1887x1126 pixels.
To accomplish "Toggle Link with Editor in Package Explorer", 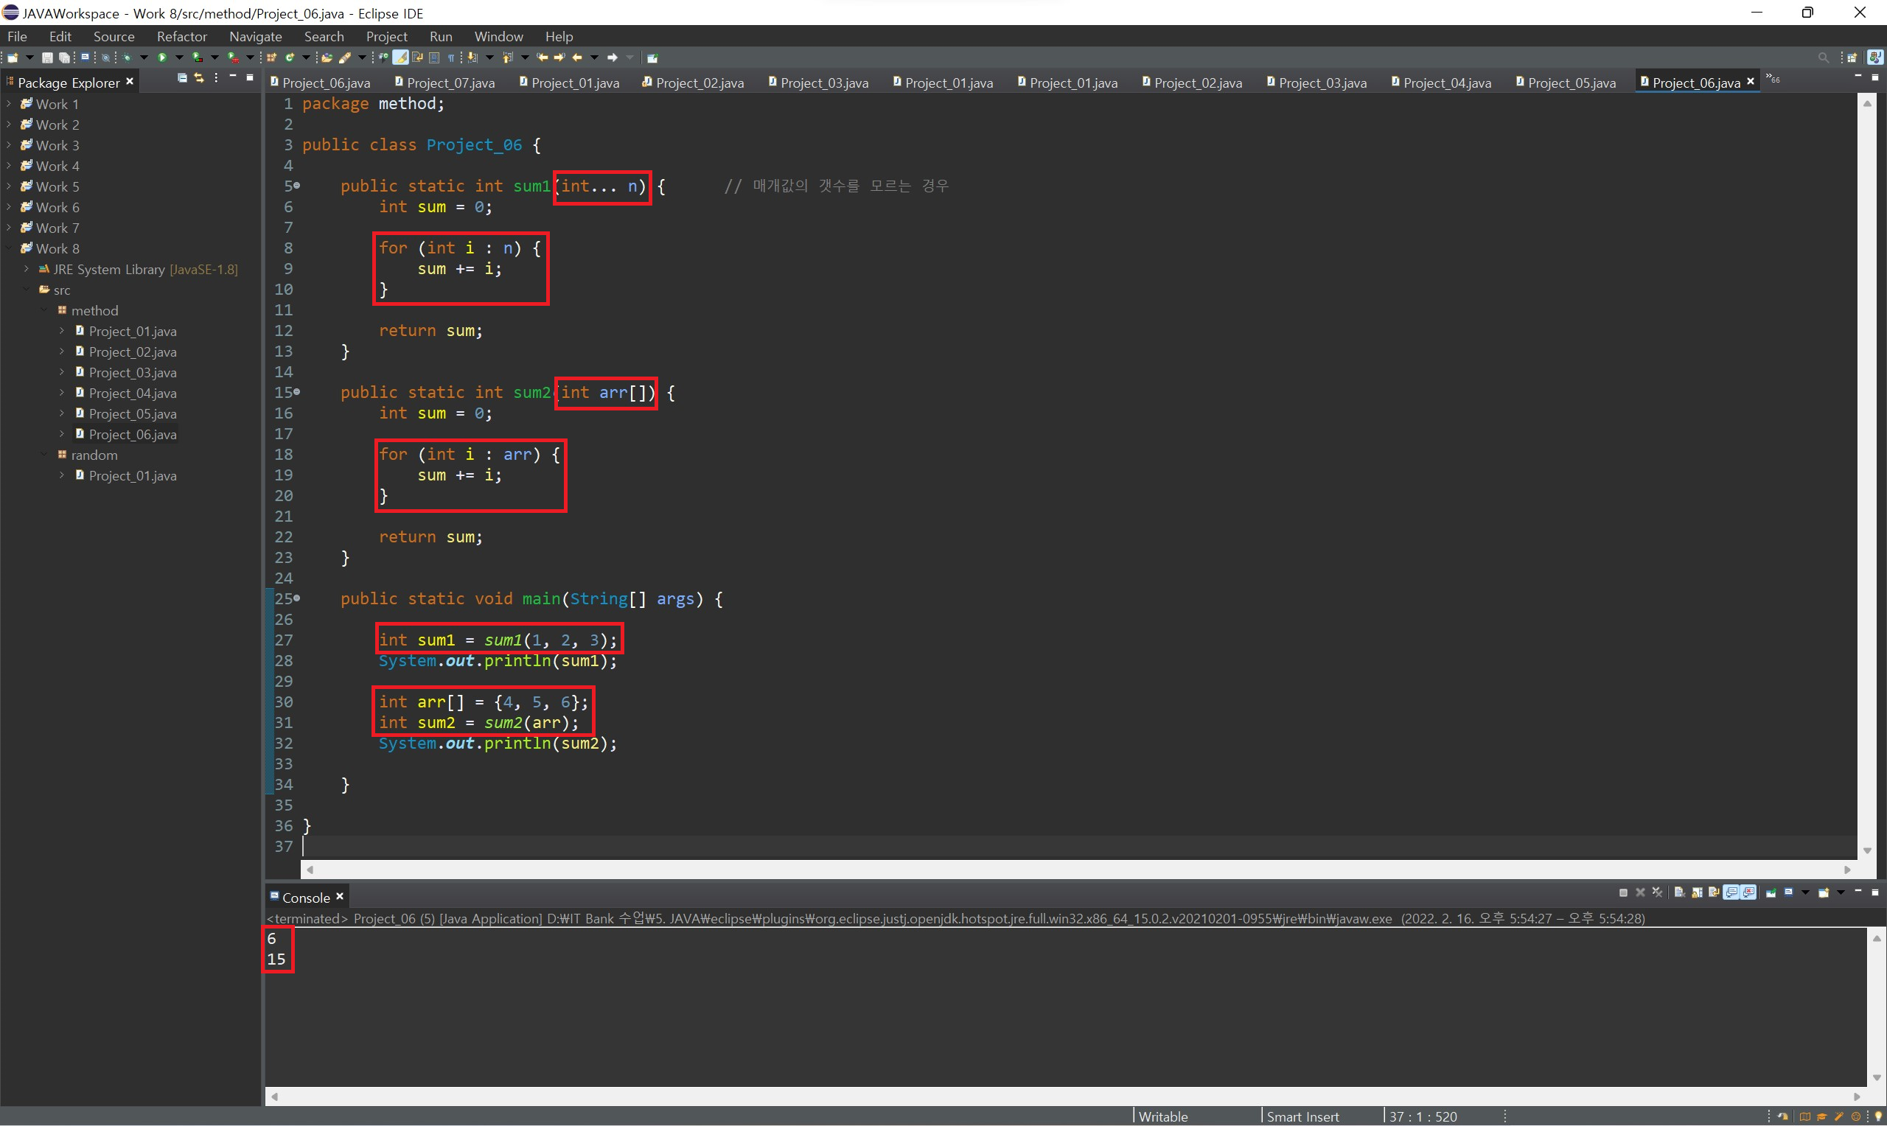I will click(200, 78).
